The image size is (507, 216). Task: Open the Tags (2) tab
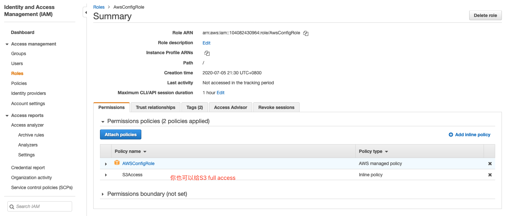[x=195, y=107]
